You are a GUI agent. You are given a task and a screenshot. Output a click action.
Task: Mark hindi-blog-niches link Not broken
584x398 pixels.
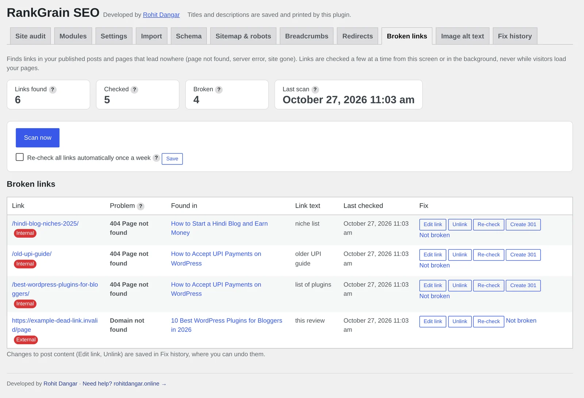click(434, 235)
